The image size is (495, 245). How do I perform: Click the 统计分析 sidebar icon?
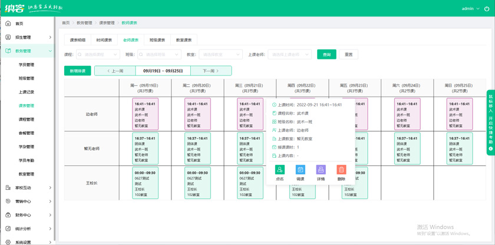8,229
